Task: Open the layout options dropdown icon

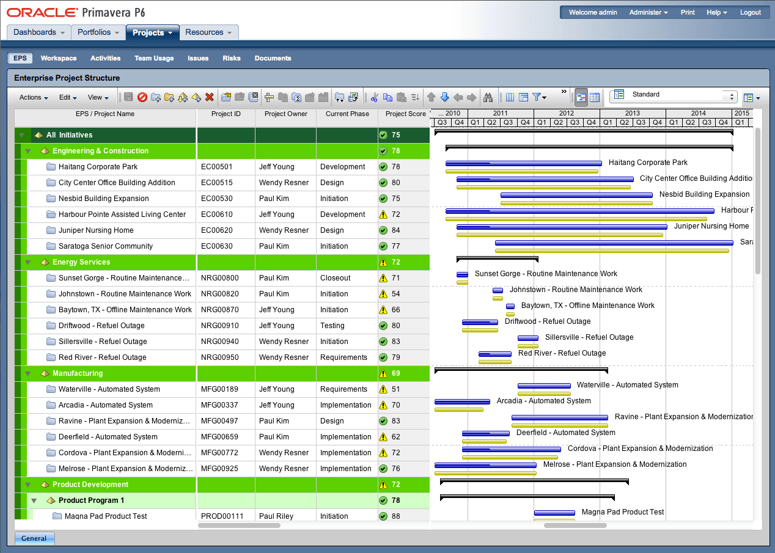Action: pos(752,97)
